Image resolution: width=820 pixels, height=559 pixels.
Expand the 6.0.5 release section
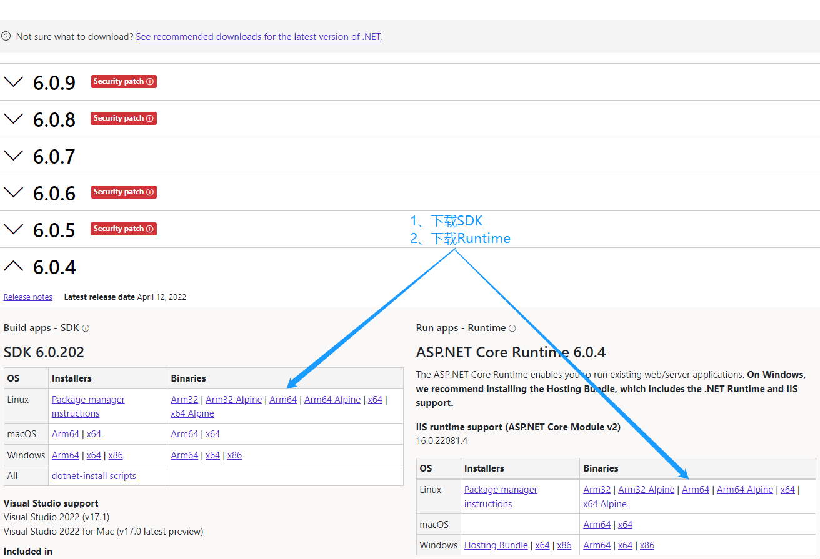pyautogui.click(x=13, y=229)
